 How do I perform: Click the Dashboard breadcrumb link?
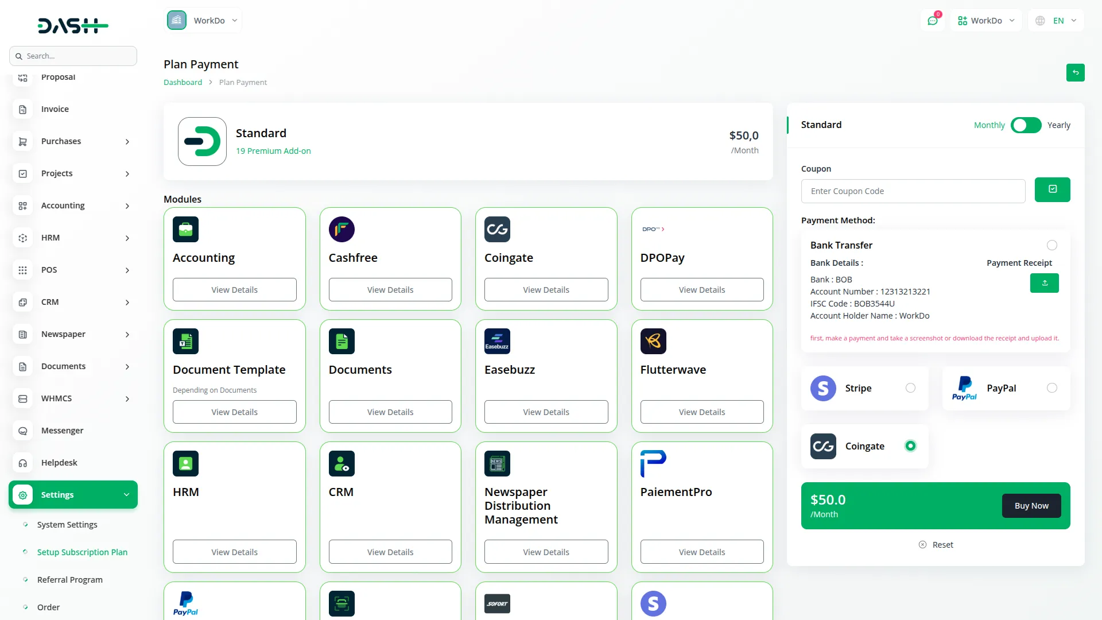tap(183, 82)
